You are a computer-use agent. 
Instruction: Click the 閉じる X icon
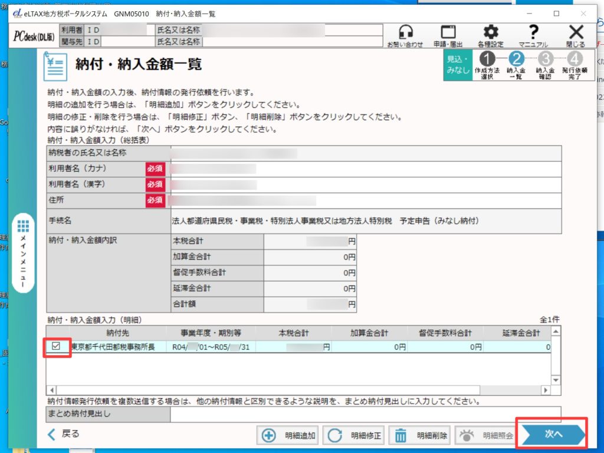pos(576,35)
